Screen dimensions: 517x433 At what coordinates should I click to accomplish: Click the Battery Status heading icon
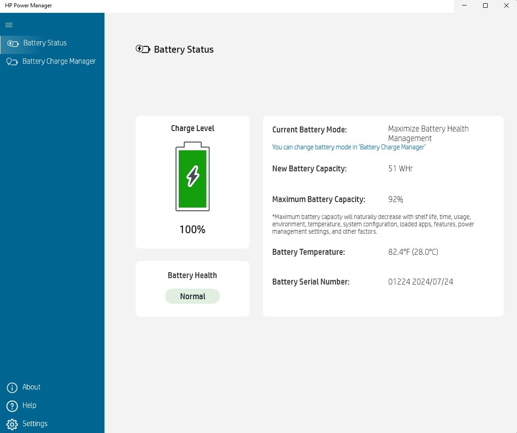(x=143, y=49)
